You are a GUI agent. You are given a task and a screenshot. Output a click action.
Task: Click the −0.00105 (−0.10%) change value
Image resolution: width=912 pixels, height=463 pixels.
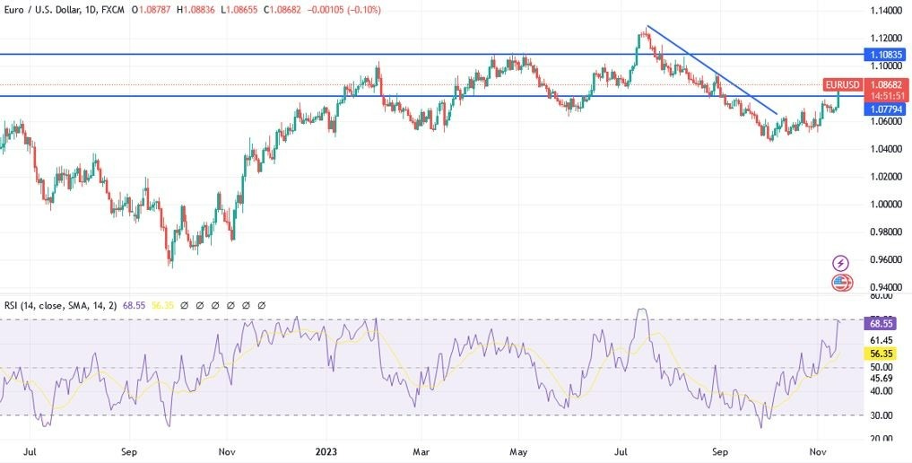point(343,10)
